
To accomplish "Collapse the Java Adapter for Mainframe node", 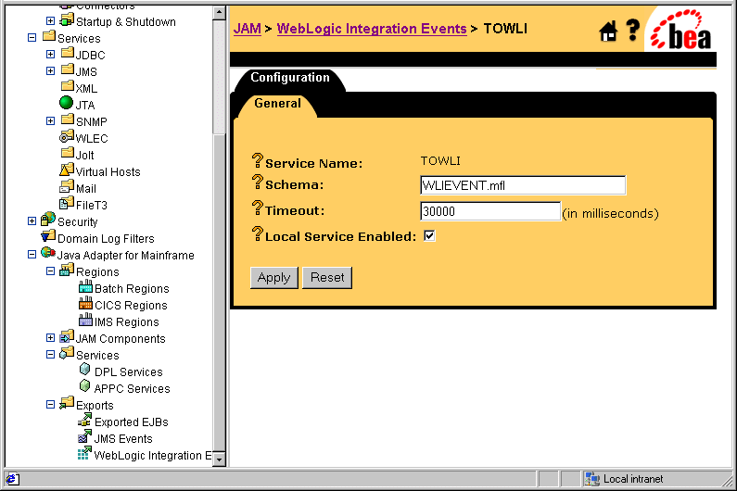I will coord(32,255).
